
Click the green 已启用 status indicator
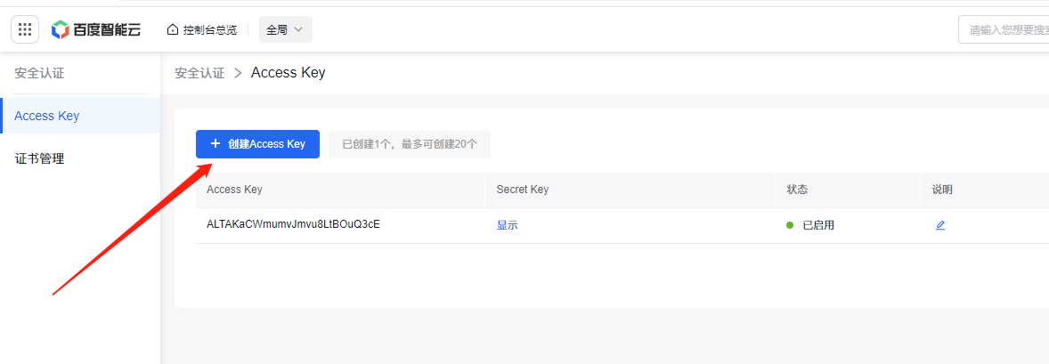pos(810,225)
